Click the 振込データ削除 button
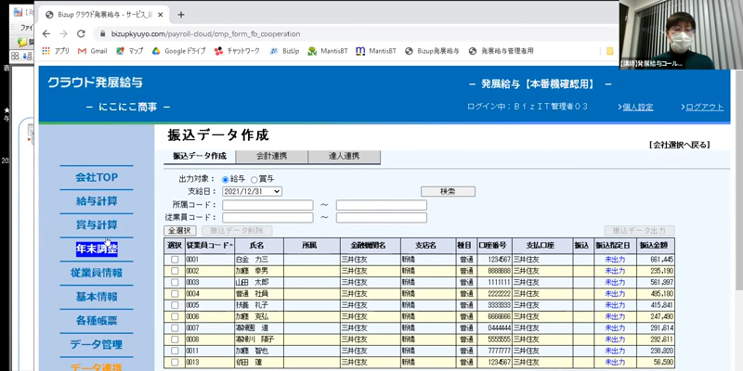This screenshot has width=743, height=371. tap(238, 230)
